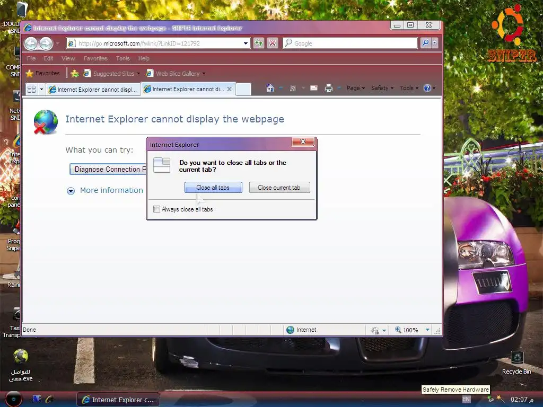
Task: Click the Home icon in command bar
Action: tap(270, 88)
